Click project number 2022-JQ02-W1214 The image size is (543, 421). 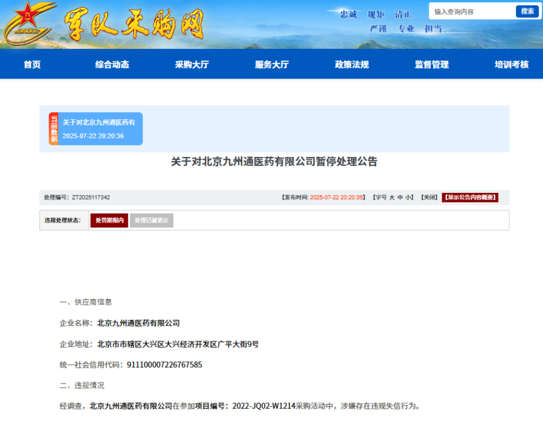click(x=263, y=406)
